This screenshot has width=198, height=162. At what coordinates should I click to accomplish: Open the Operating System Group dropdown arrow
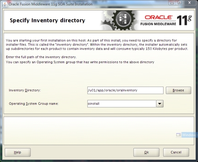160,104
